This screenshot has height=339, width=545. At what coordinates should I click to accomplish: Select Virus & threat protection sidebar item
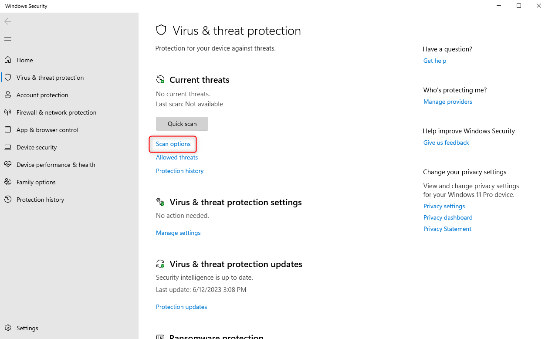point(50,78)
